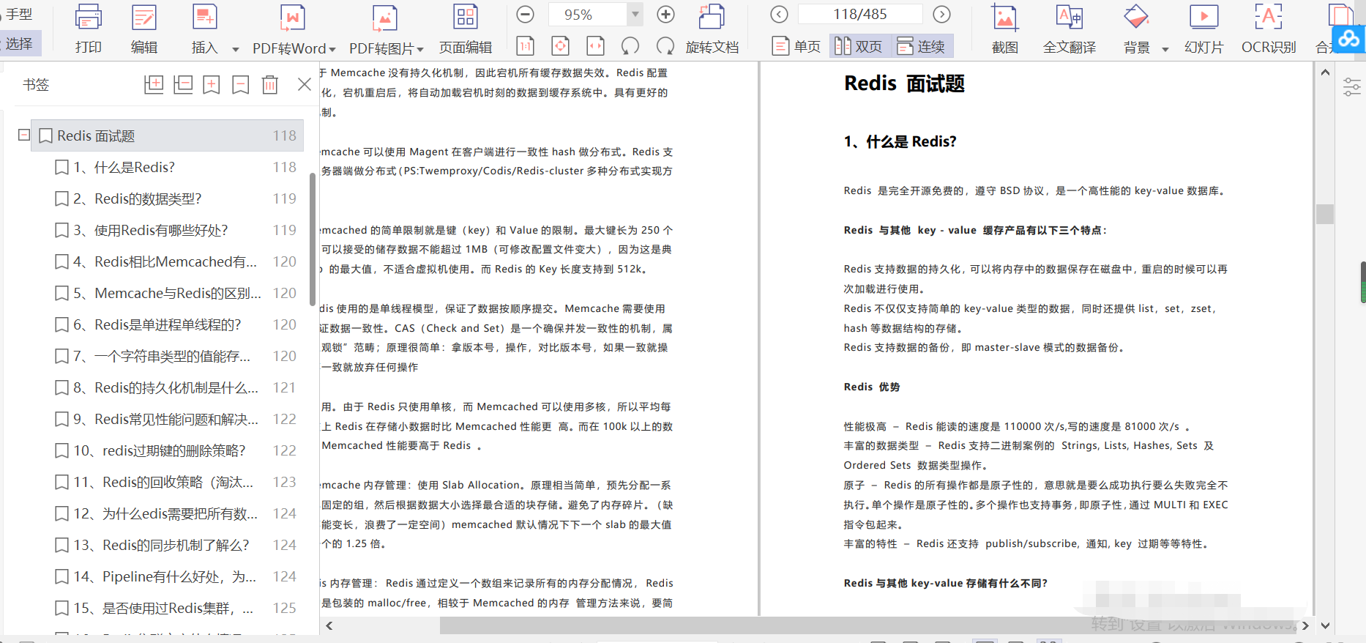1366x643 pixels.
Task: Open the right-side settings sliders icon
Action: click(x=1352, y=87)
